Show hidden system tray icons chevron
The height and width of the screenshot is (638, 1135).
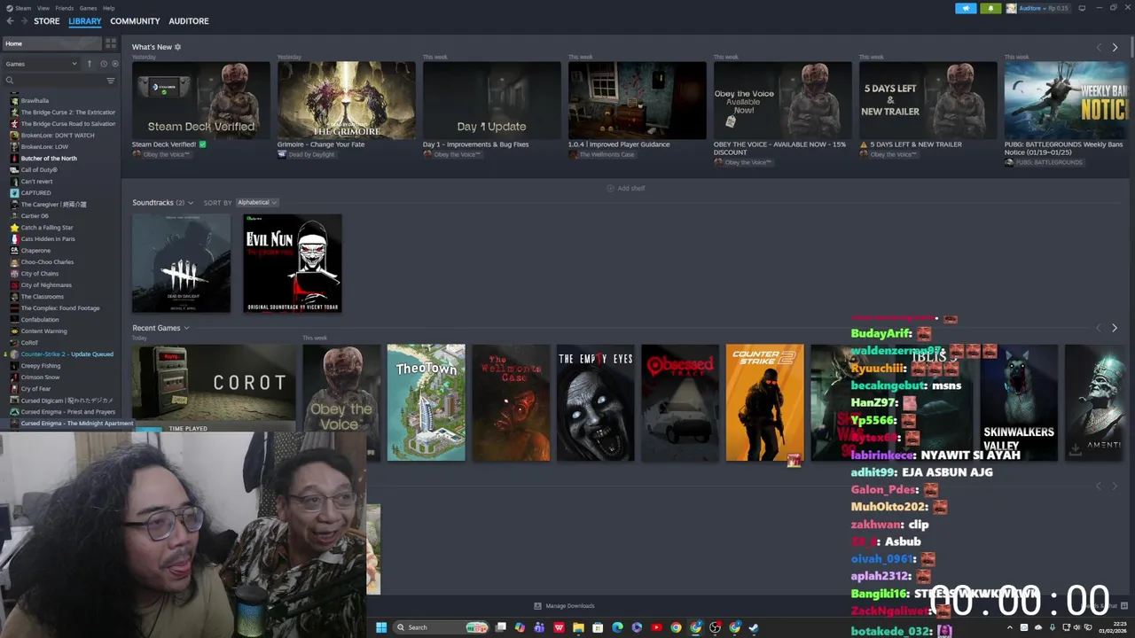point(1009,627)
